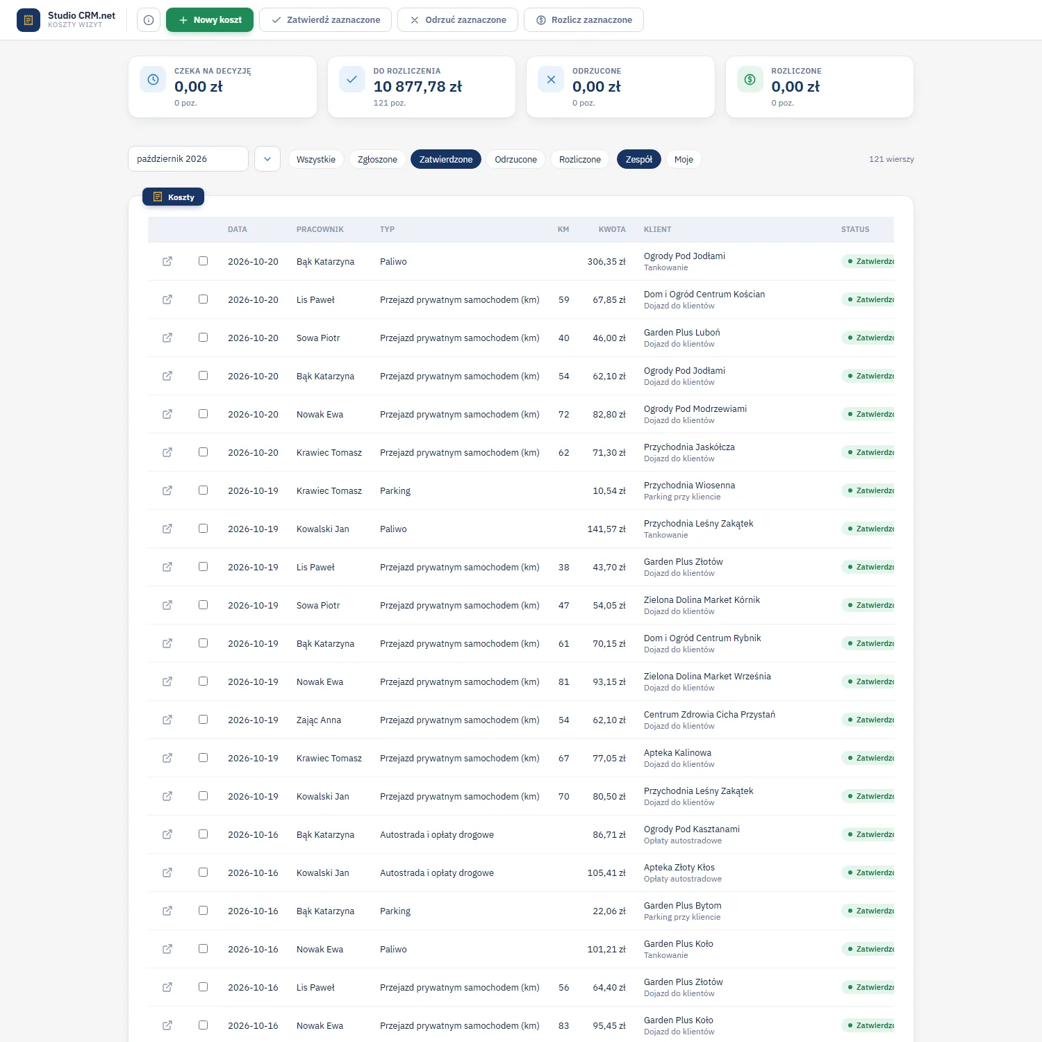Click the clock icon on Czeka na decyzję card

(153, 79)
